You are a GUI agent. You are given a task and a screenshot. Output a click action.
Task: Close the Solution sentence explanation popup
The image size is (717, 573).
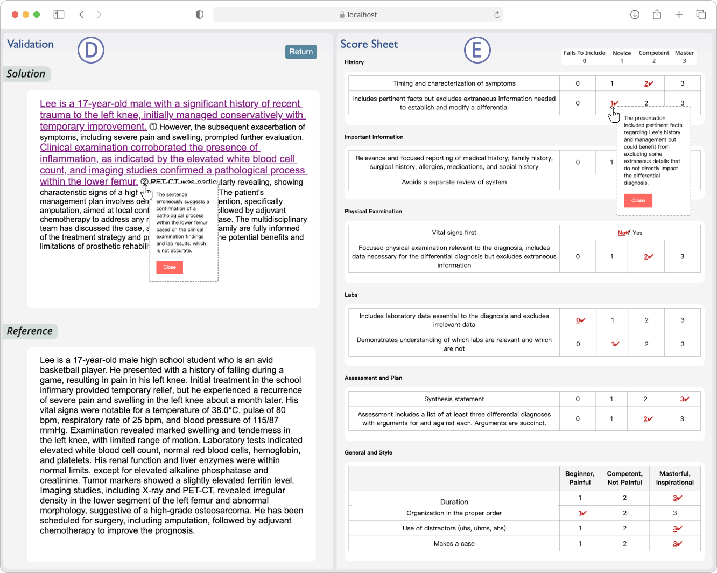[x=170, y=267]
